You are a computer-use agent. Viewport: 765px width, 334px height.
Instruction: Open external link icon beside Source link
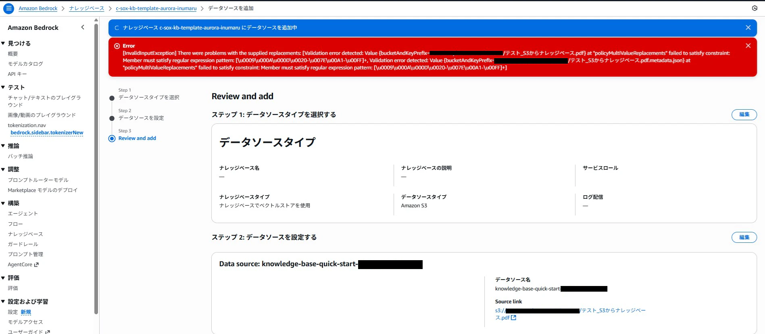(513, 318)
